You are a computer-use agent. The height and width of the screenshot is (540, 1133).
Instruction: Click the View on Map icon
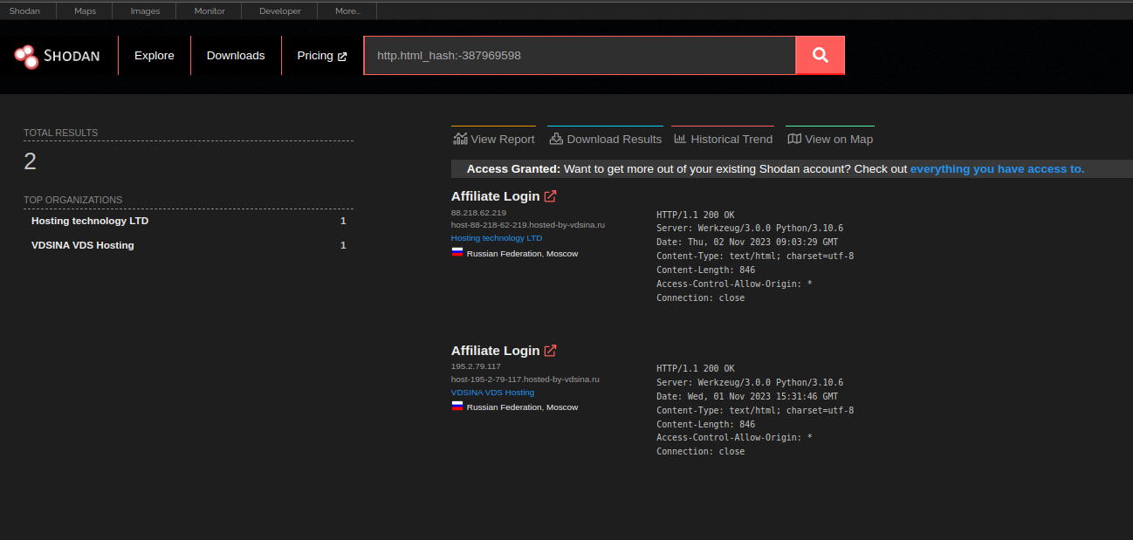pos(794,139)
